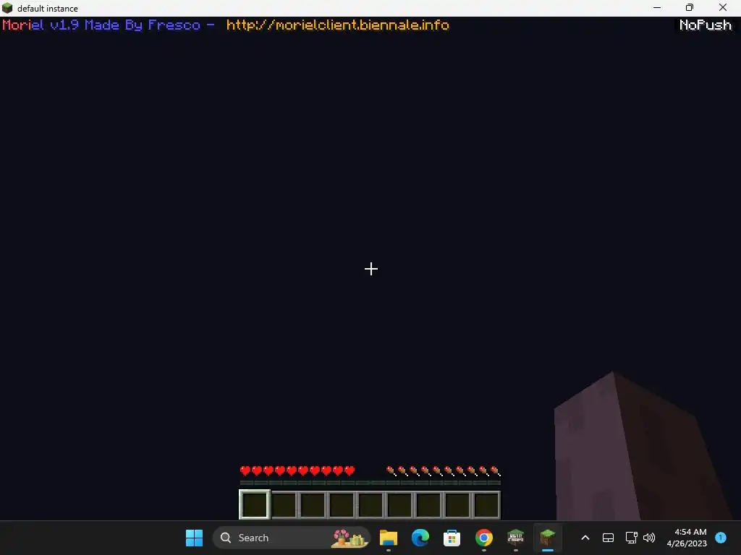The width and height of the screenshot is (741, 555).
Task: Click the NoPush module label
Action: 705,25
